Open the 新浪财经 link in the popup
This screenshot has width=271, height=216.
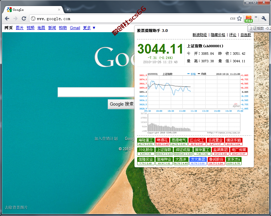pyautogui.click(x=200, y=35)
